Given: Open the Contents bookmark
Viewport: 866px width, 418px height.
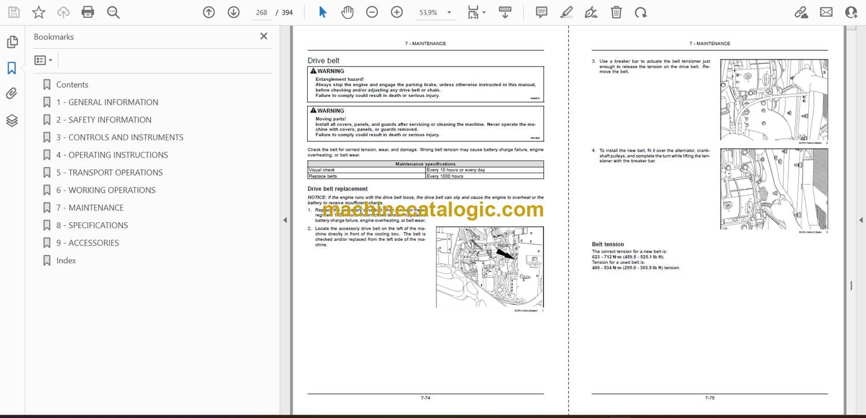Looking at the screenshot, I should coord(72,84).
